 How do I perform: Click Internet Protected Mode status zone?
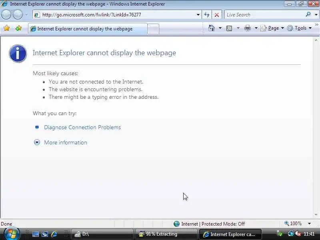[x=209, y=224]
